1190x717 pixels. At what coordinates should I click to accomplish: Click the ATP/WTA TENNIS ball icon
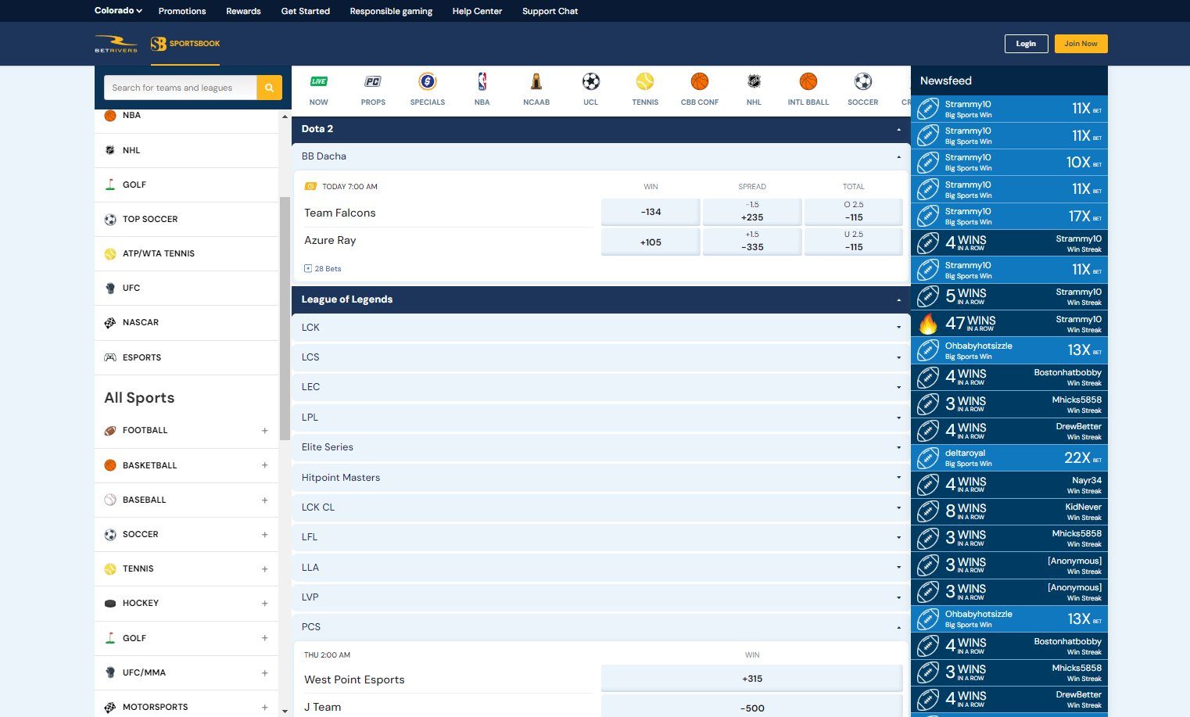pyautogui.click(x=110, y=254)
